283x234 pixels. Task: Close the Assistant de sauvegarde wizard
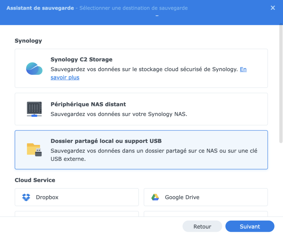[273, 8]
